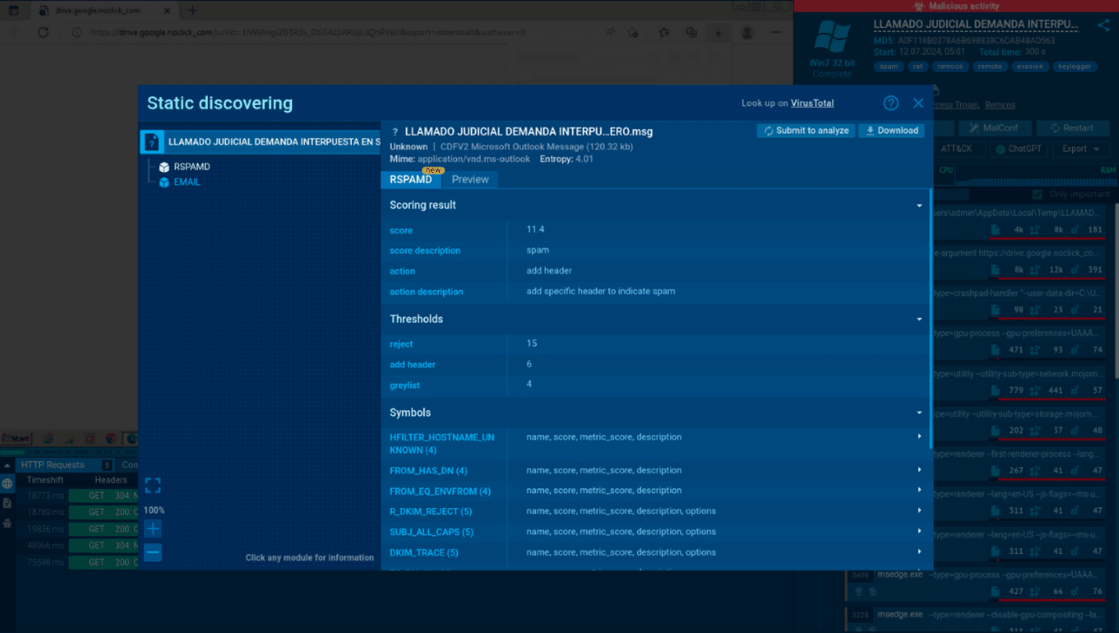Switch to the Preview tab
Viewport: 1119px width, 633px height.
(470, 180)
